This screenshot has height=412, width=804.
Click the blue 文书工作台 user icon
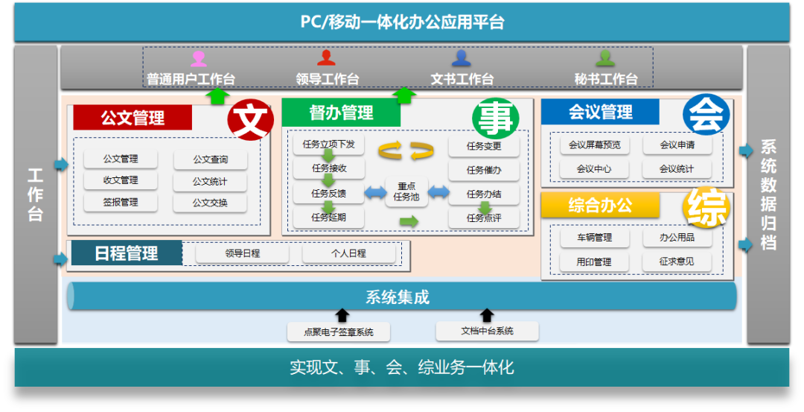click(x=462, y=58)
